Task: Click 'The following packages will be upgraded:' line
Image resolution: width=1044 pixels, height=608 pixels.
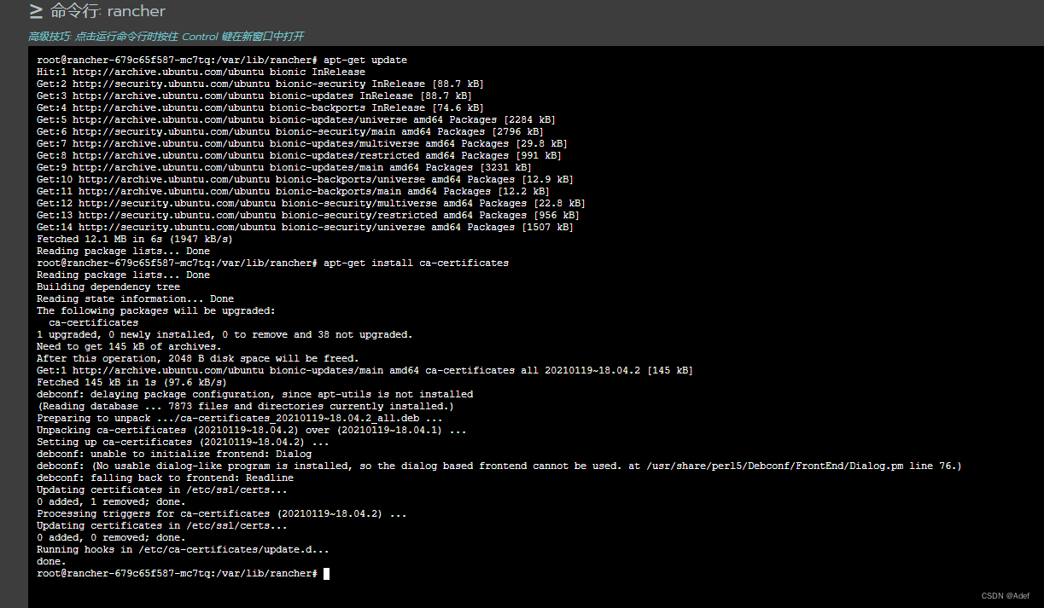Action: tap(156, 310)
